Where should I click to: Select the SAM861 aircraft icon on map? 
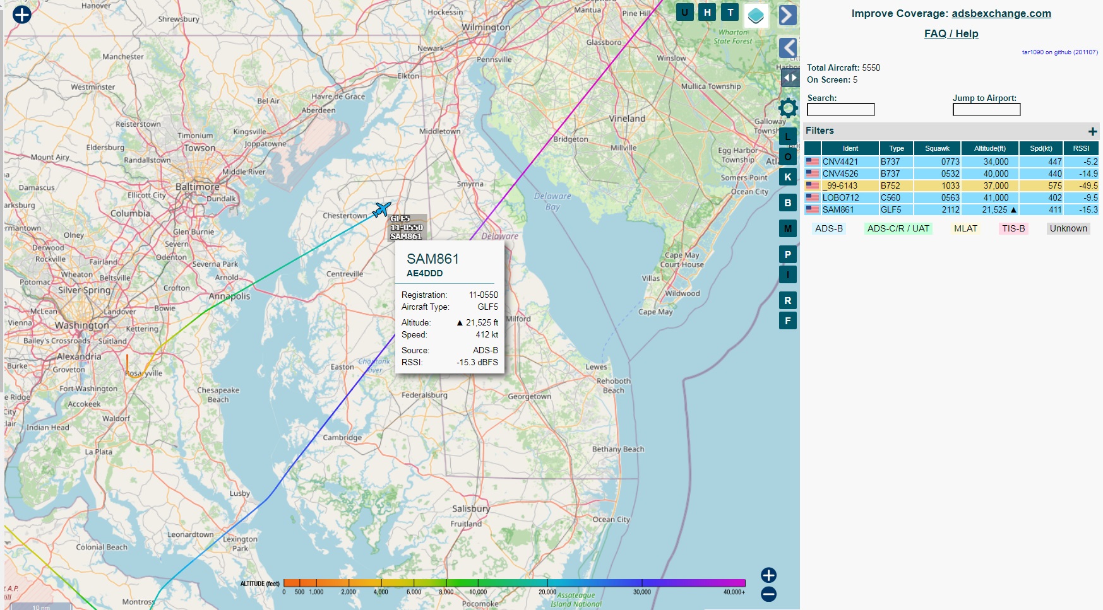pos(381,209)
